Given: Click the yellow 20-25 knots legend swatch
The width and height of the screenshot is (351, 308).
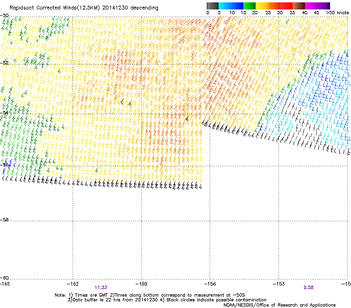Looking at the screenshot, I should 262,6.
